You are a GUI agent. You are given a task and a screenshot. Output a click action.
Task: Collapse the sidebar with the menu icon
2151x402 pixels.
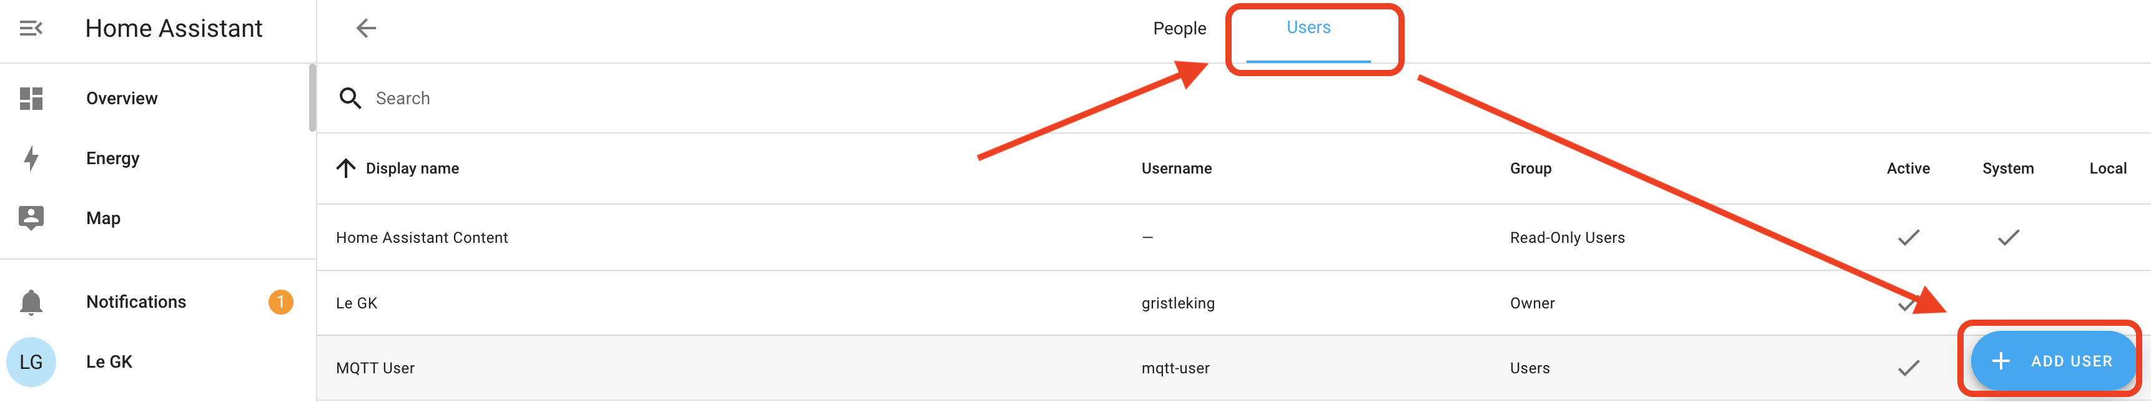(x=31, y=28)
